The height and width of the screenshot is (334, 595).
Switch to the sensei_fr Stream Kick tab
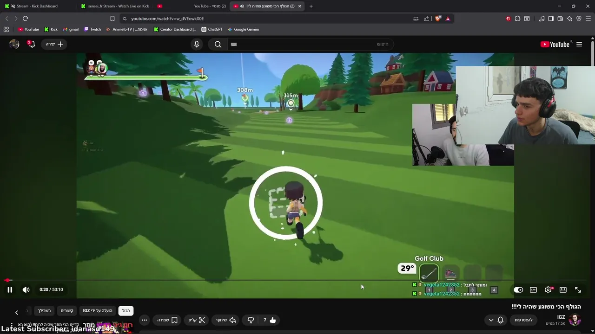tap(115, 6)
